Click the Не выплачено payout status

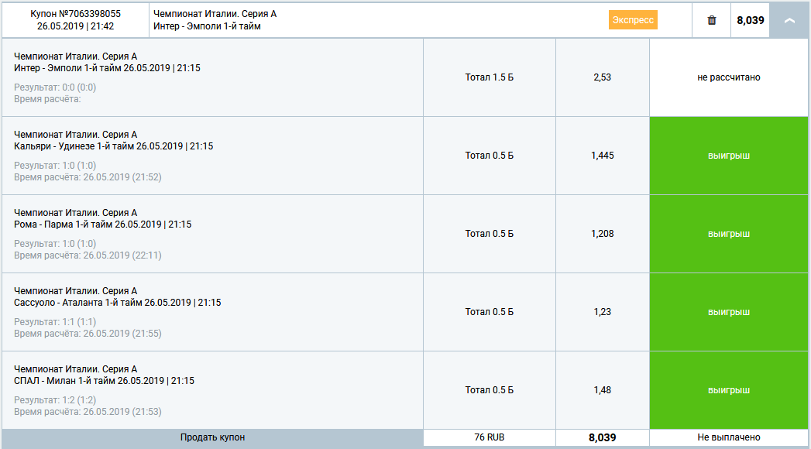(729, 437)
